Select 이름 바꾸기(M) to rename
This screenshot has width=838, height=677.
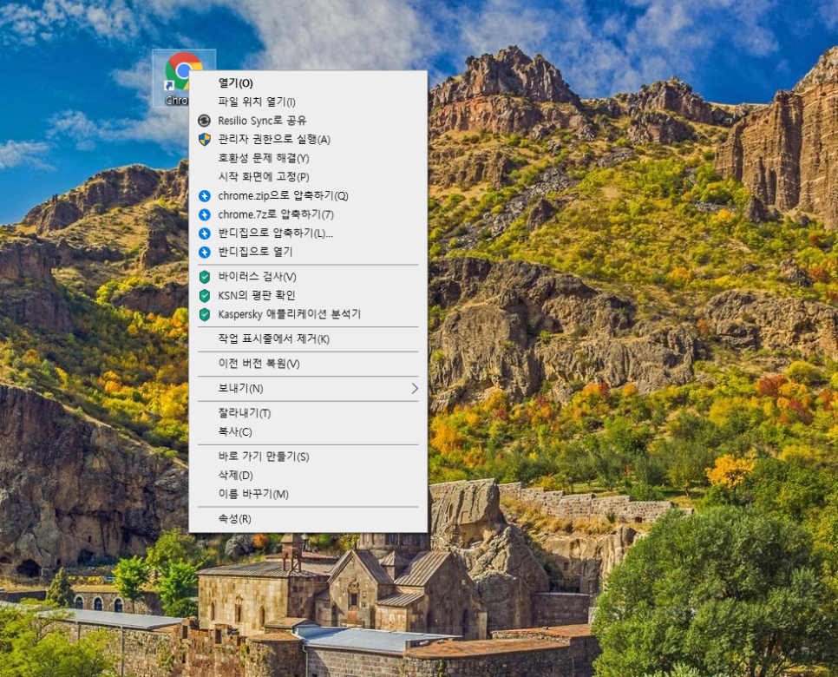(308, 494)
